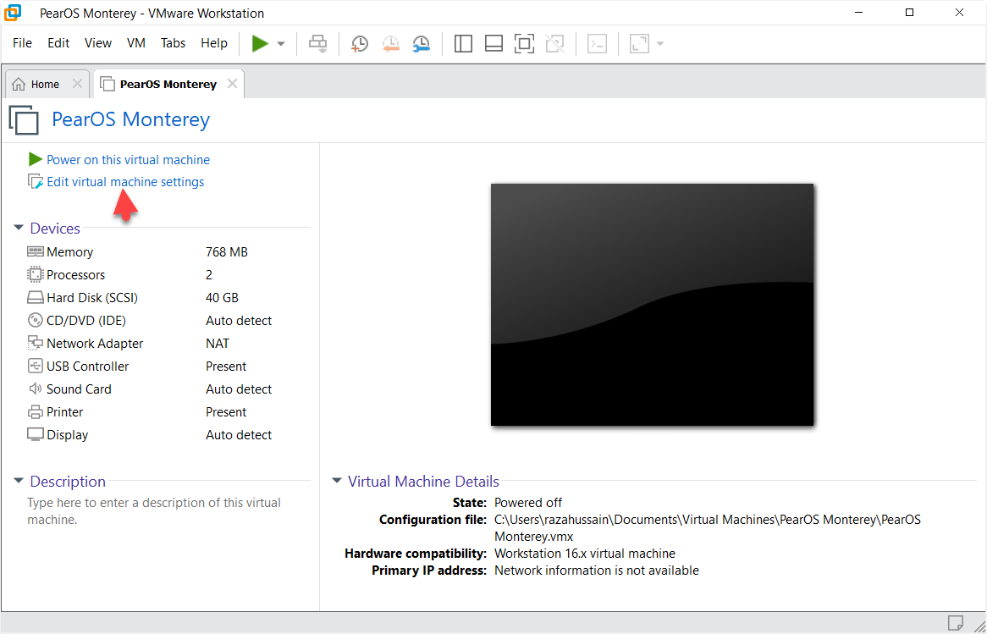
Task: Click the green Power On toolbar button
Action: 260,43
